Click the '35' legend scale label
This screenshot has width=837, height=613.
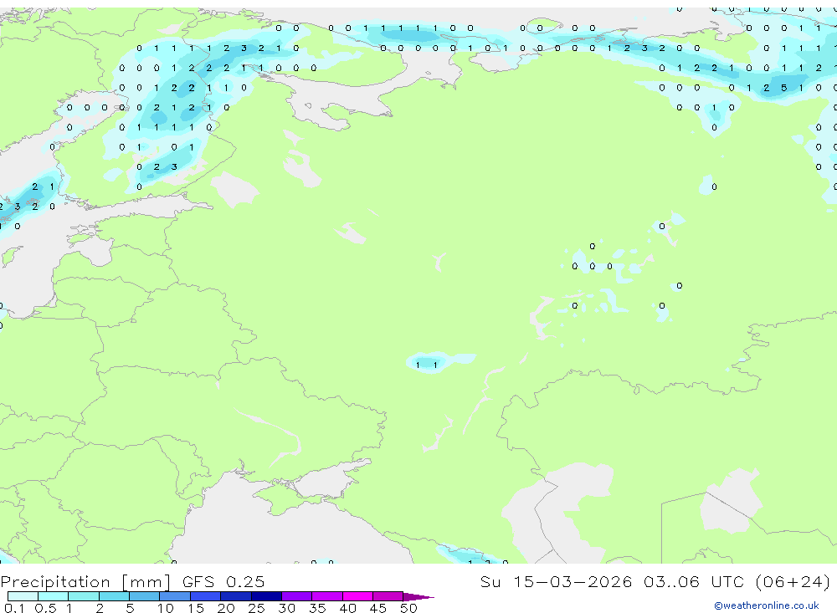pyautogui.click(x=317, y=608)
